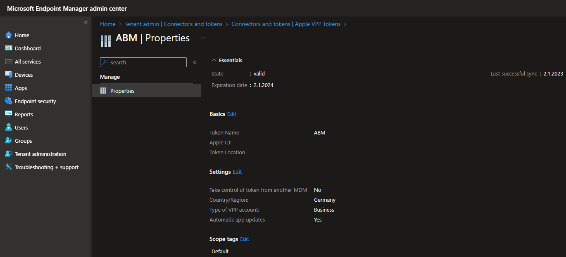This screenshot has width=566, height=257.
Task: Open Users from the sidebar menu
Action: (21, 127)
